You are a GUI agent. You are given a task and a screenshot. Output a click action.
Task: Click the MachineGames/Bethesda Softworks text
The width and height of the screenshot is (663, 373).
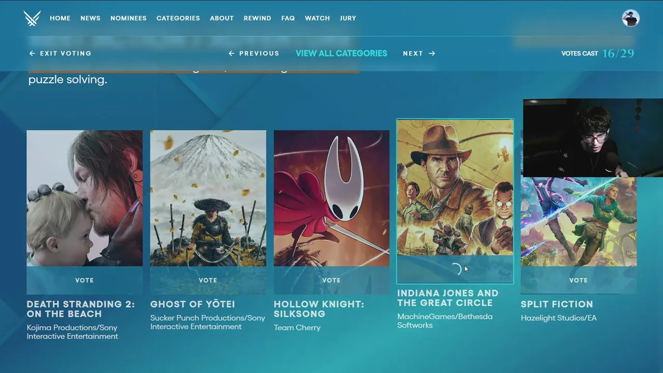click(445, 321)
